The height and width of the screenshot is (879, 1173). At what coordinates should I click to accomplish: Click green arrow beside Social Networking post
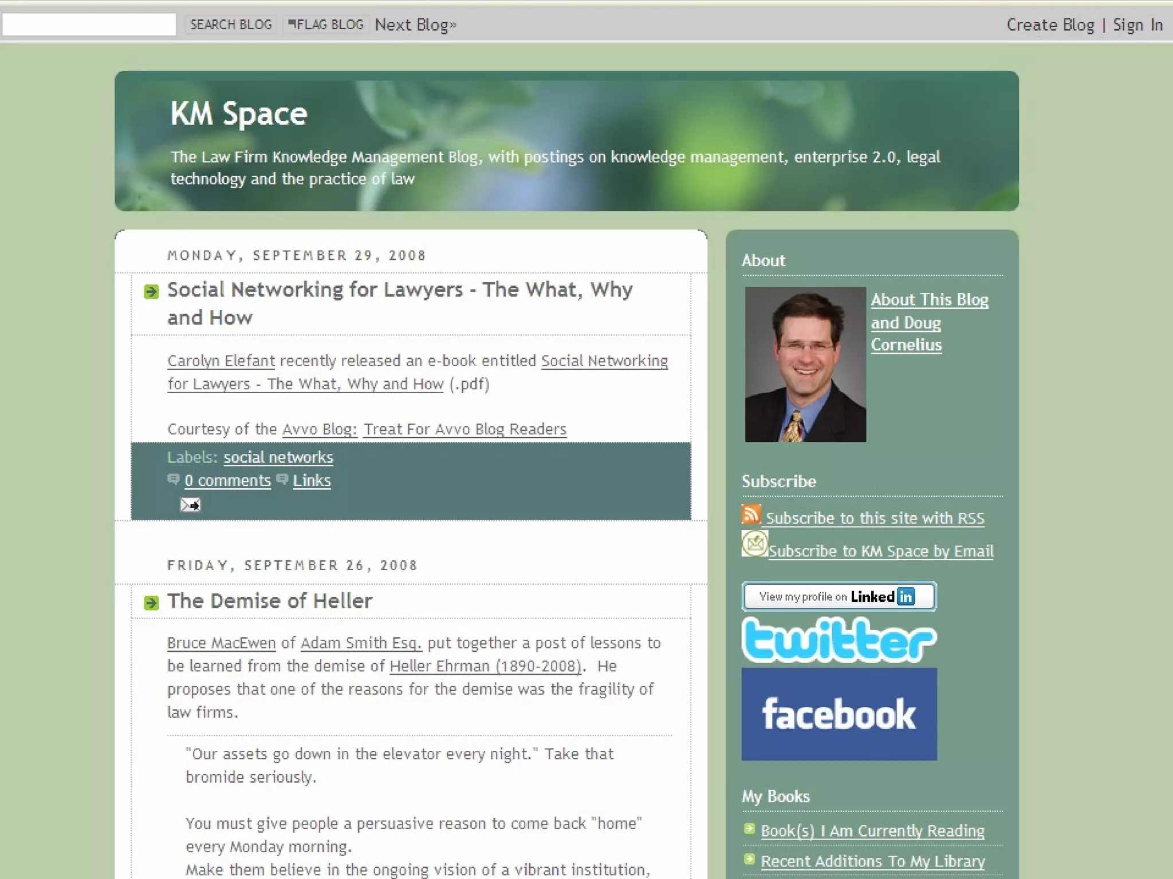(151, 292)
